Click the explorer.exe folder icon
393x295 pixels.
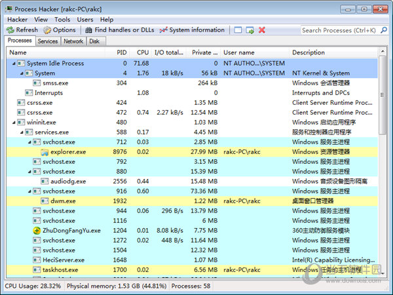coord(45,152)
